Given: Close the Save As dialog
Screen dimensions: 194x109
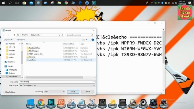Looking at the screenshot, I should click(x=94, y=30).
